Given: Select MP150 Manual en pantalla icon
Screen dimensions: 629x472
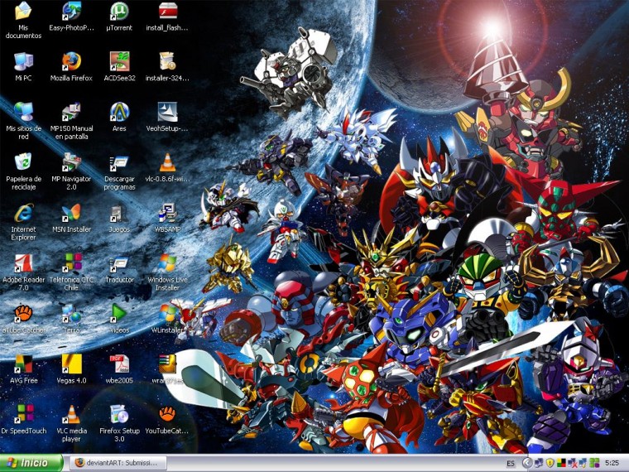Looking at the screenshot, I should (x=71, y=112).
